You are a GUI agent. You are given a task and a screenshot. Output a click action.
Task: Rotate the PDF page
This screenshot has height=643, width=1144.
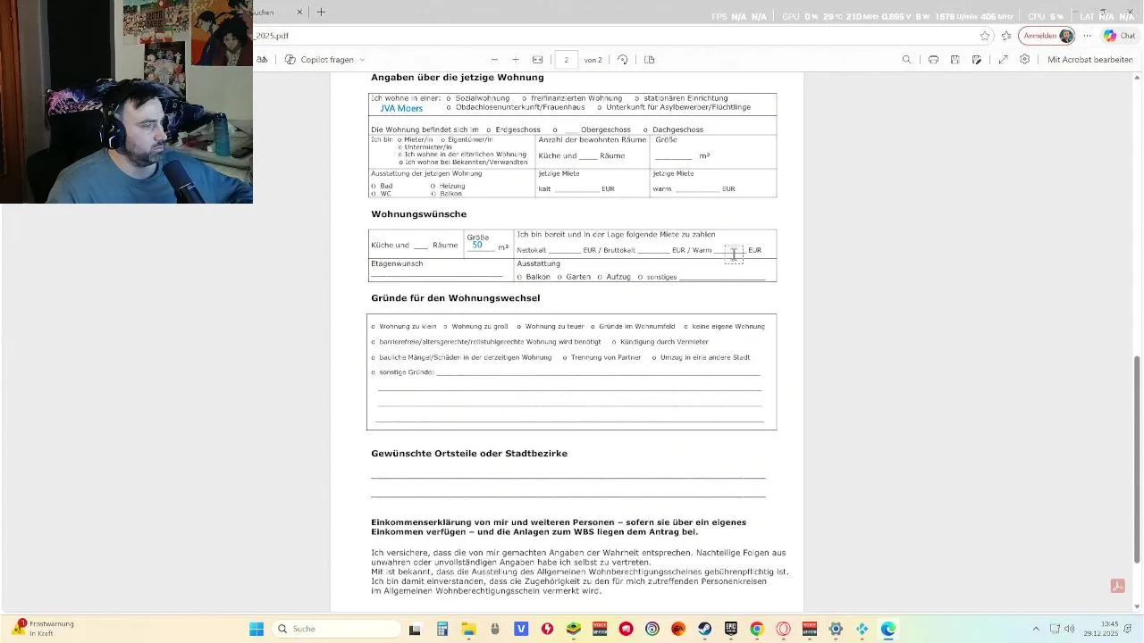pos(623,60)
